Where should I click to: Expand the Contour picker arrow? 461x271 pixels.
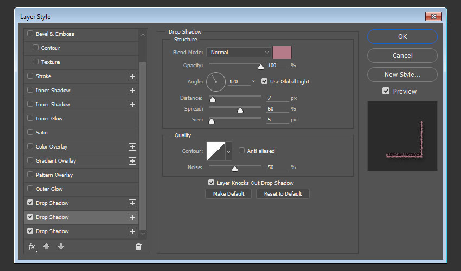(228, 151)
